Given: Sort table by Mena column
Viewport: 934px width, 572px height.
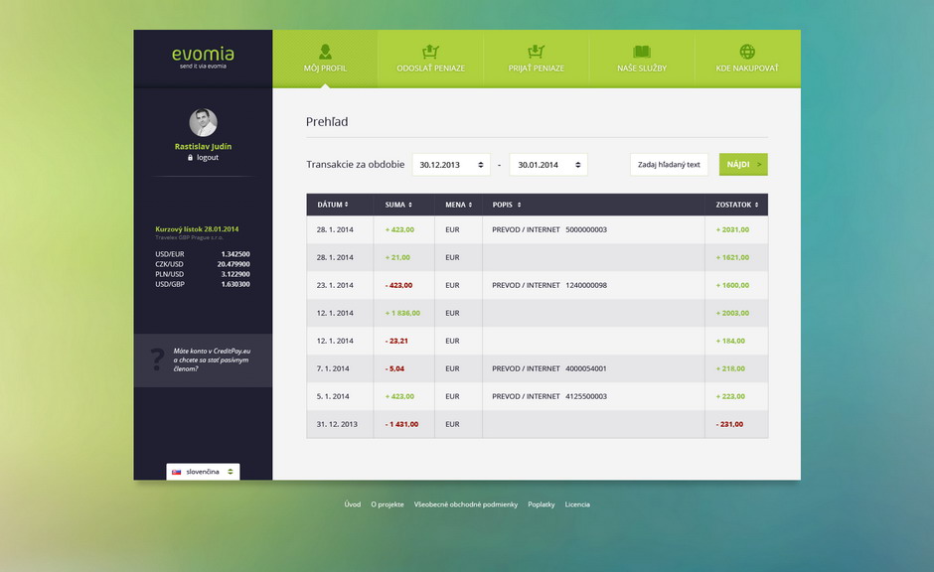Looking at the screenshot, I should pos(459,205).
